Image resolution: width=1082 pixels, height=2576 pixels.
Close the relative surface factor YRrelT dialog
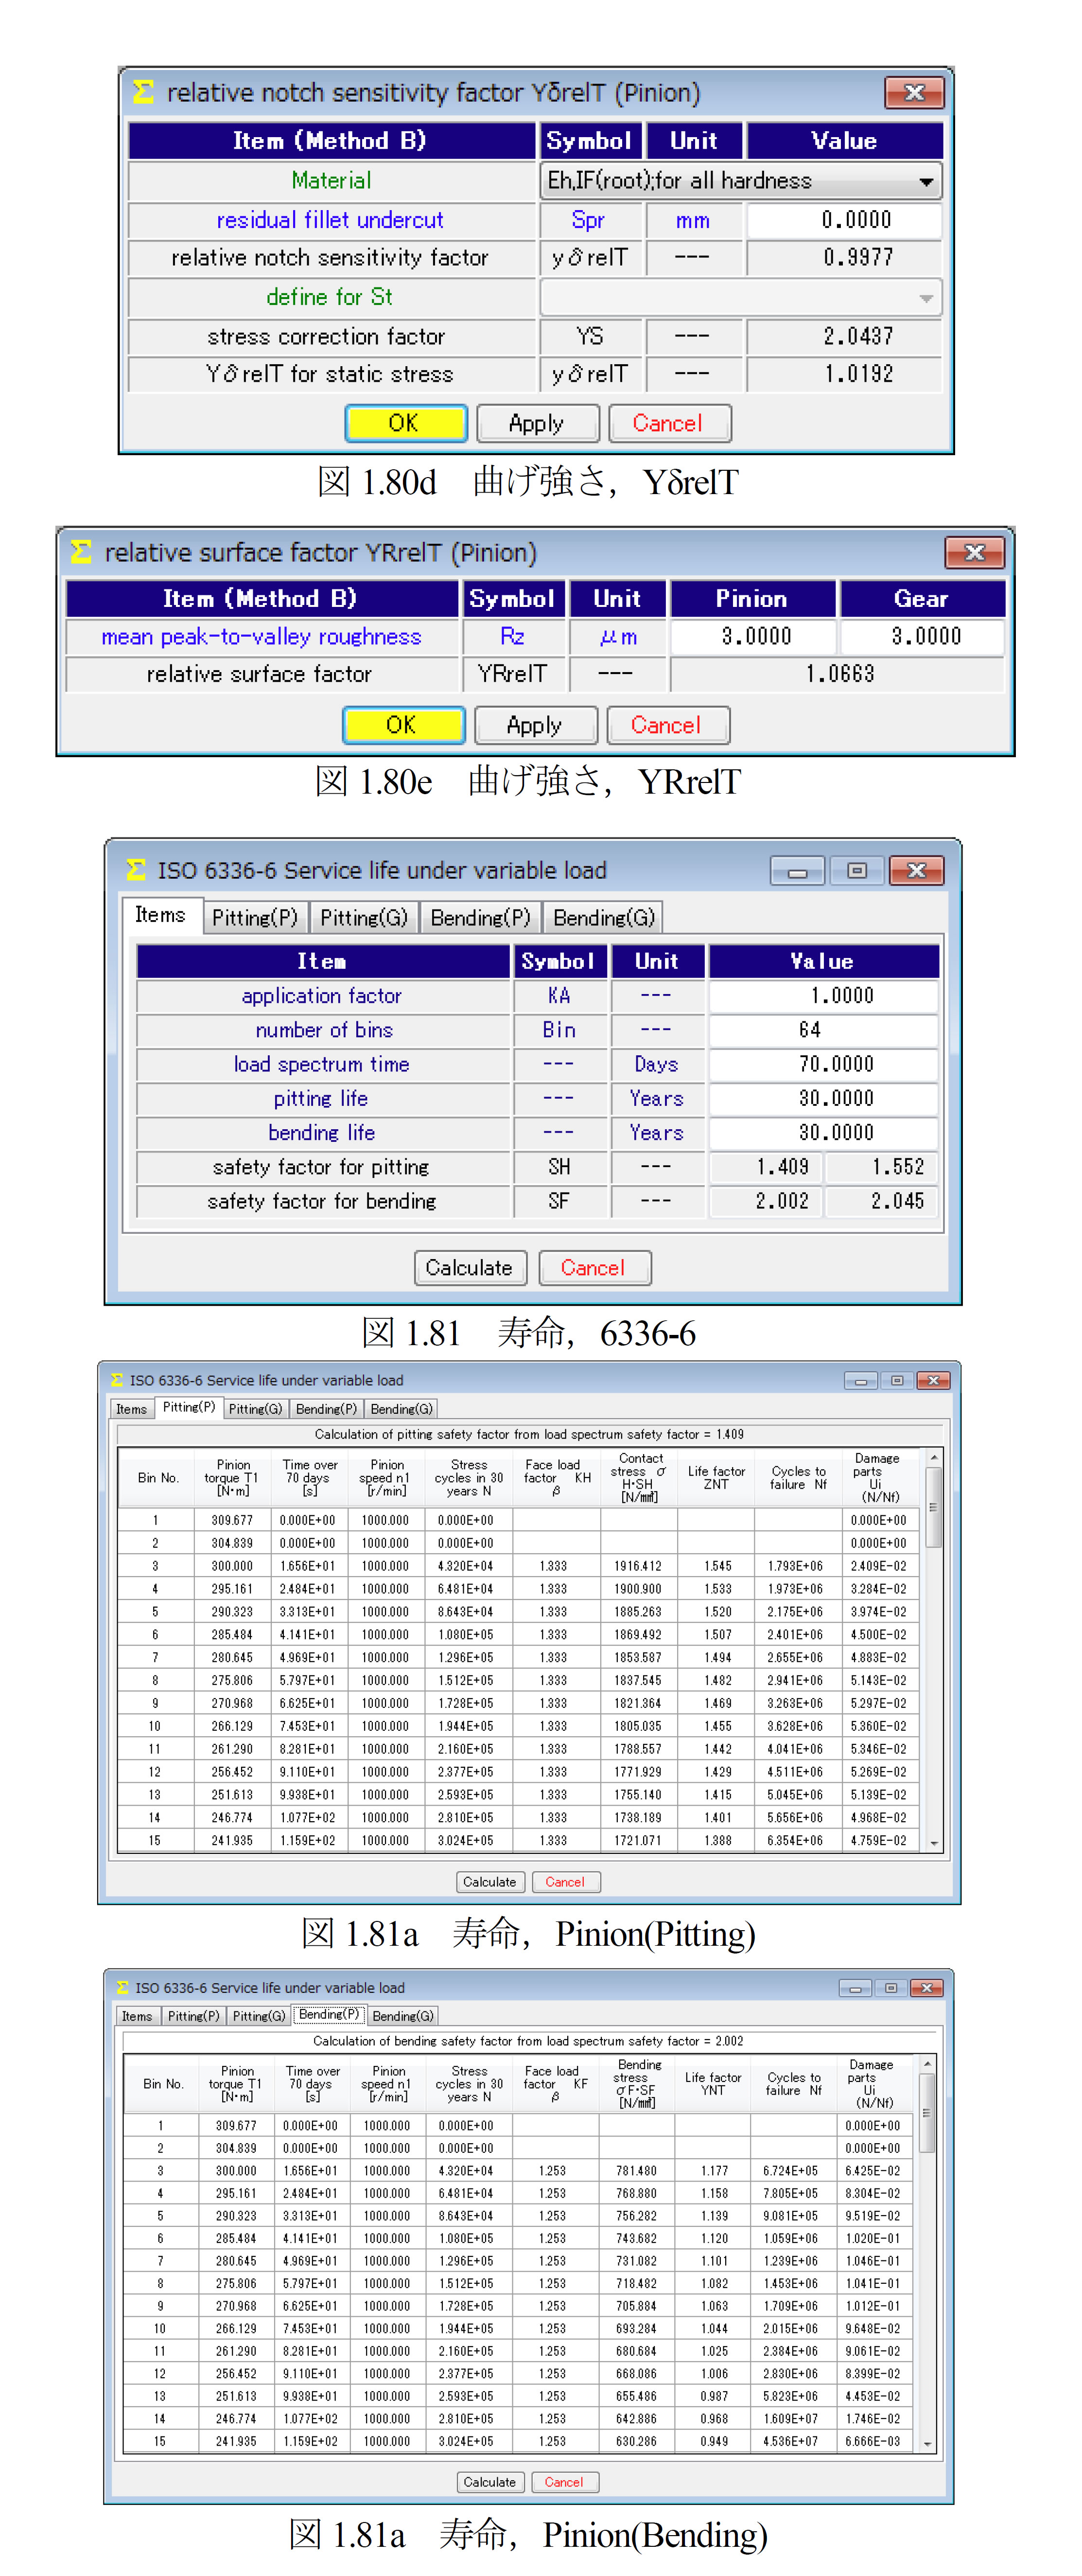click(x=975, y=552)
